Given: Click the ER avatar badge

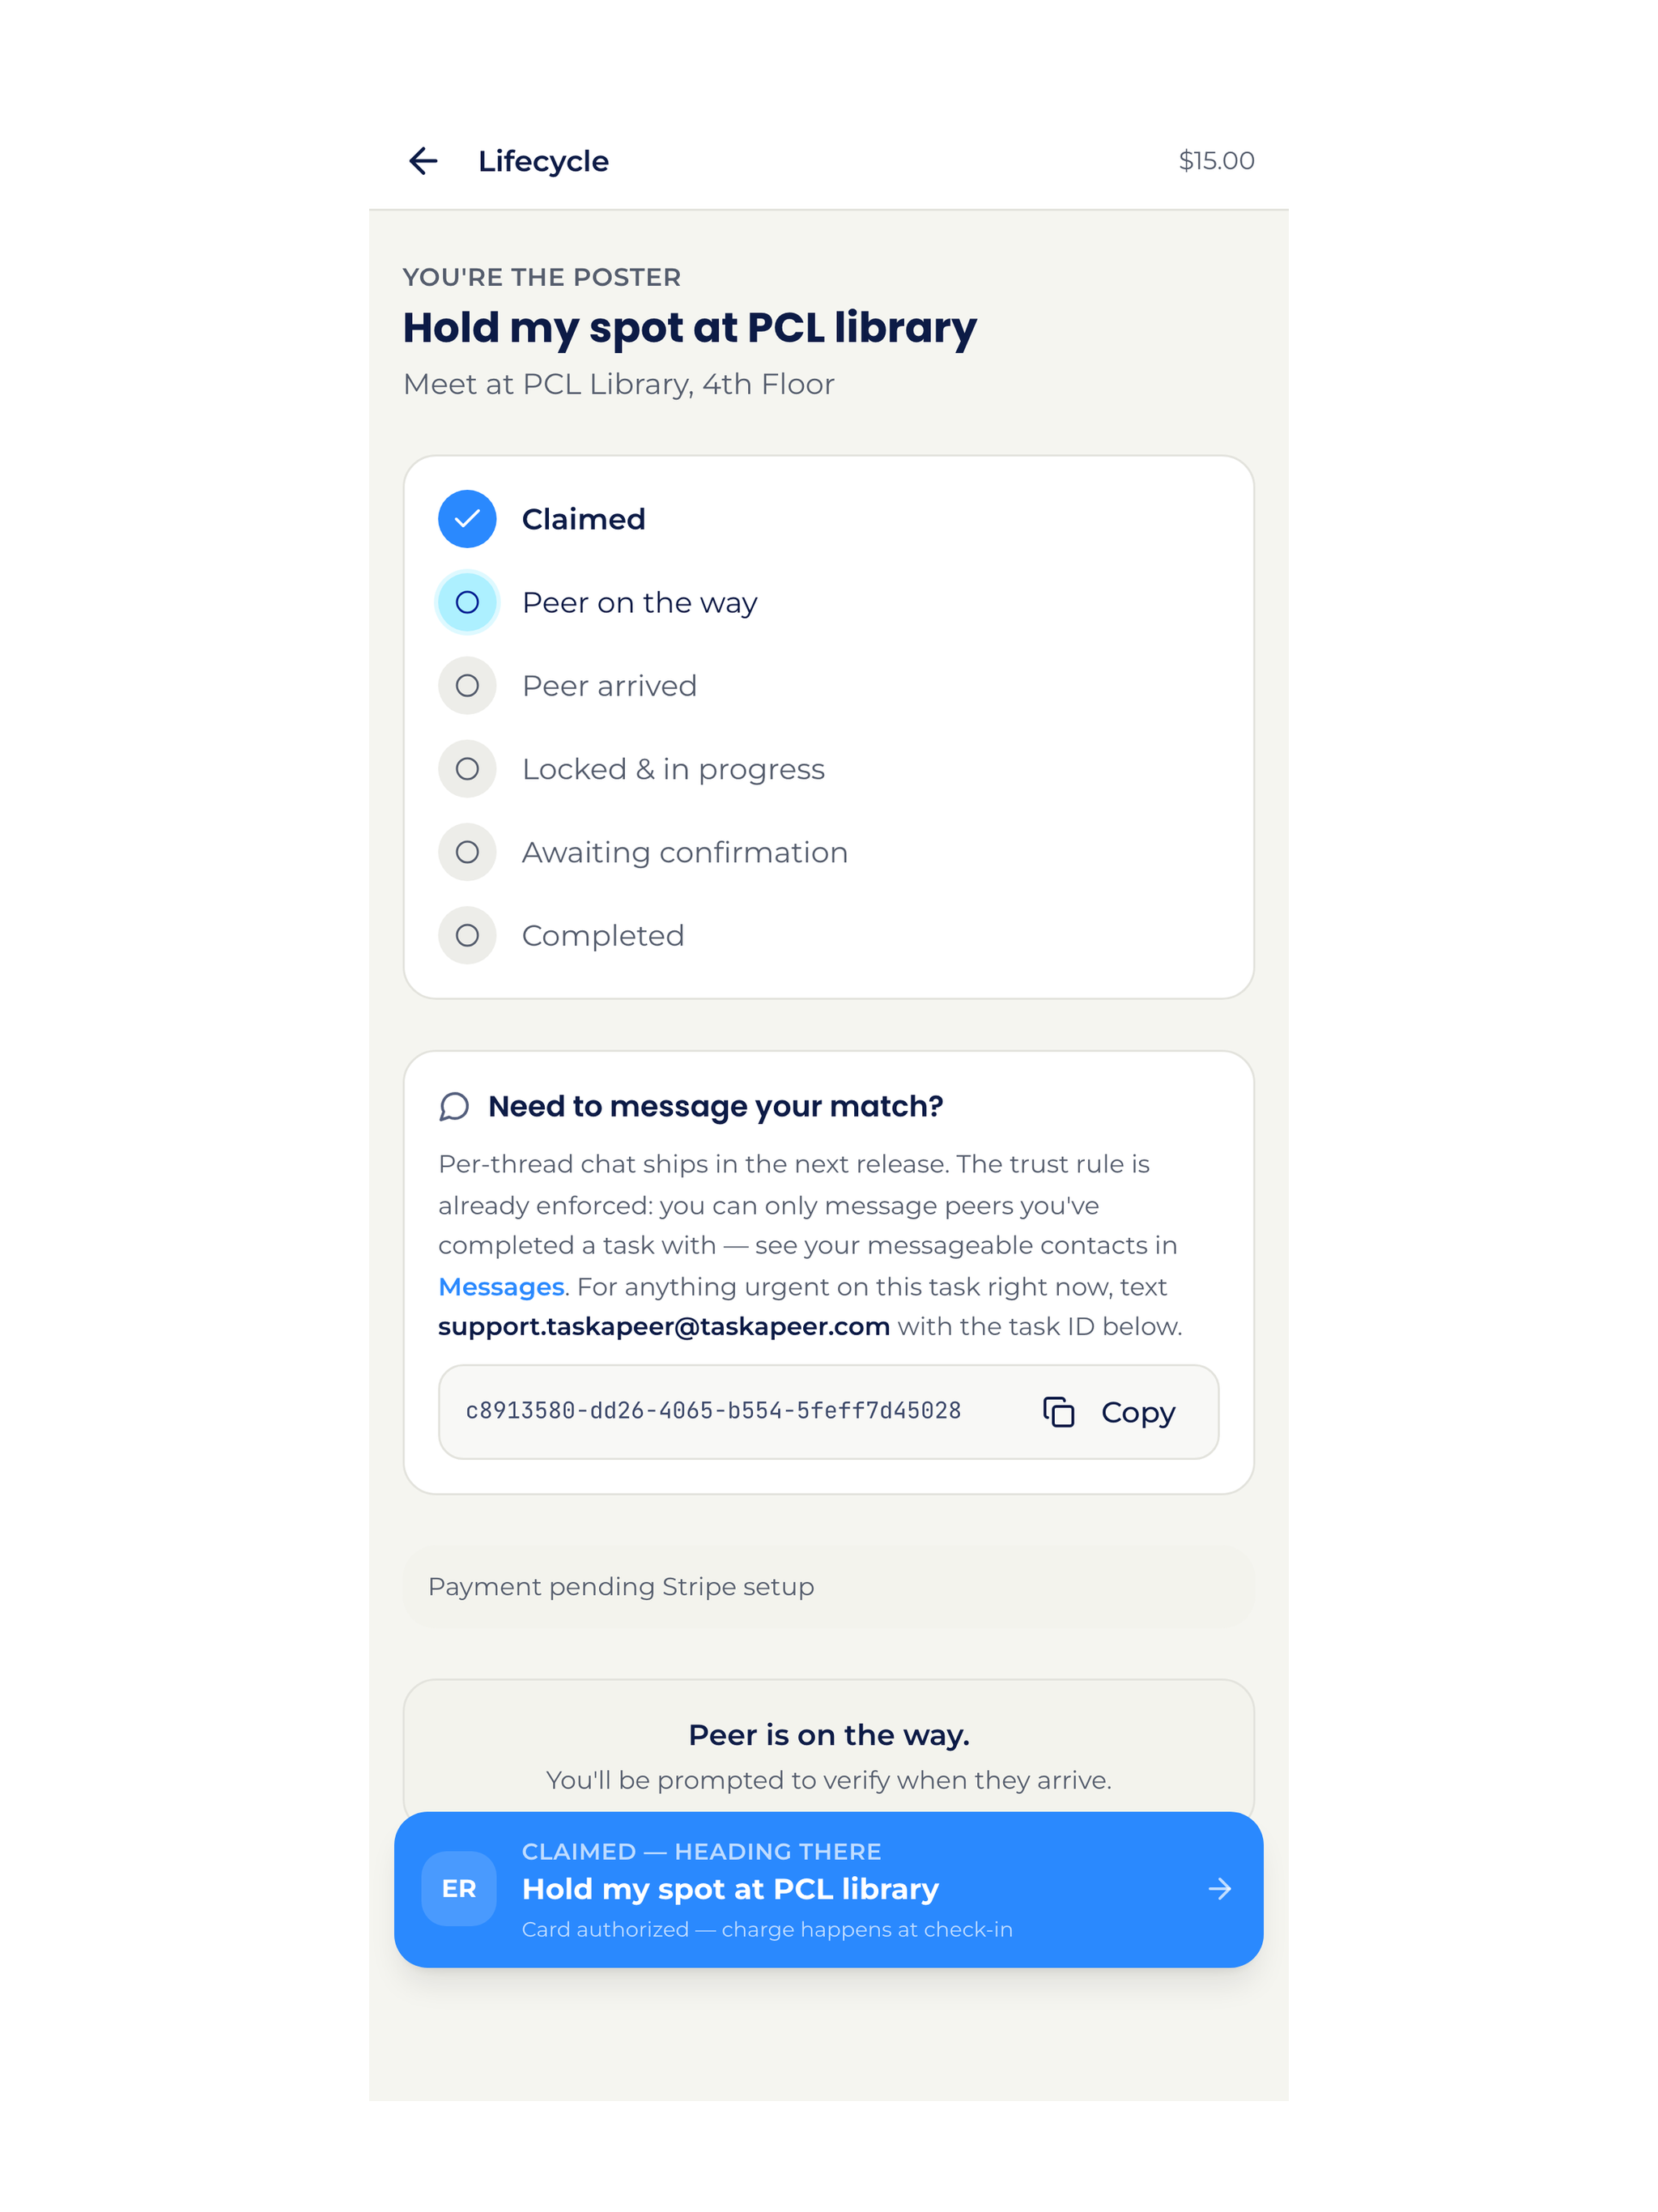Looking at the screenshot, I should point(459,1889).
